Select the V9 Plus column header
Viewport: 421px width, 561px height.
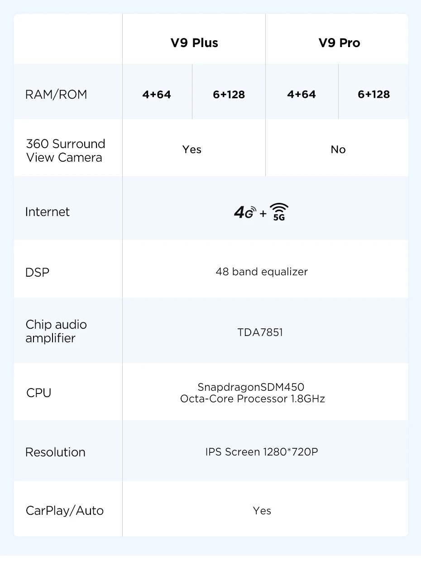(194, 43)
